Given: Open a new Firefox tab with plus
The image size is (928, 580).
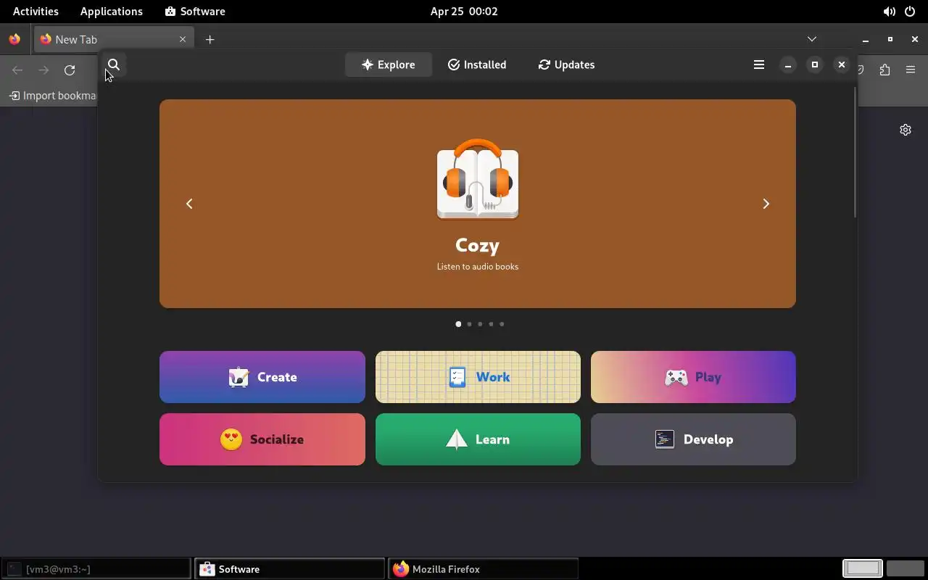Looking at the screenshot, I should [210, 39].
